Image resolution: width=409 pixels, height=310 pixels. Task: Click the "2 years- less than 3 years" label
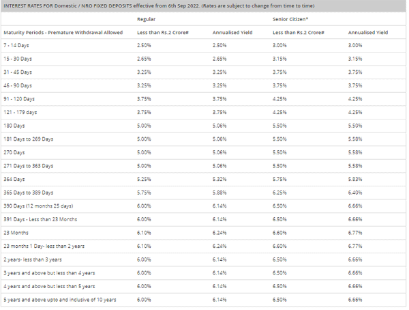coord(33,259)
